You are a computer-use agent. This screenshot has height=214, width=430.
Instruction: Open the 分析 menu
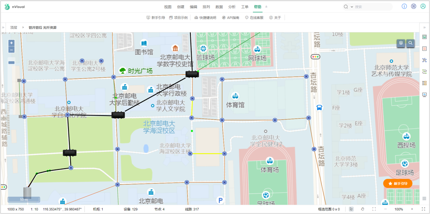[x=232, y=7]
